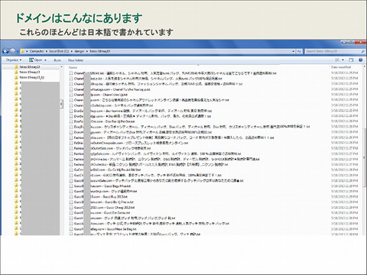The image size is (367, 275).
Task: Select file icon of Gucci Cheap 2013.txt row
Action: coord(71,208)
